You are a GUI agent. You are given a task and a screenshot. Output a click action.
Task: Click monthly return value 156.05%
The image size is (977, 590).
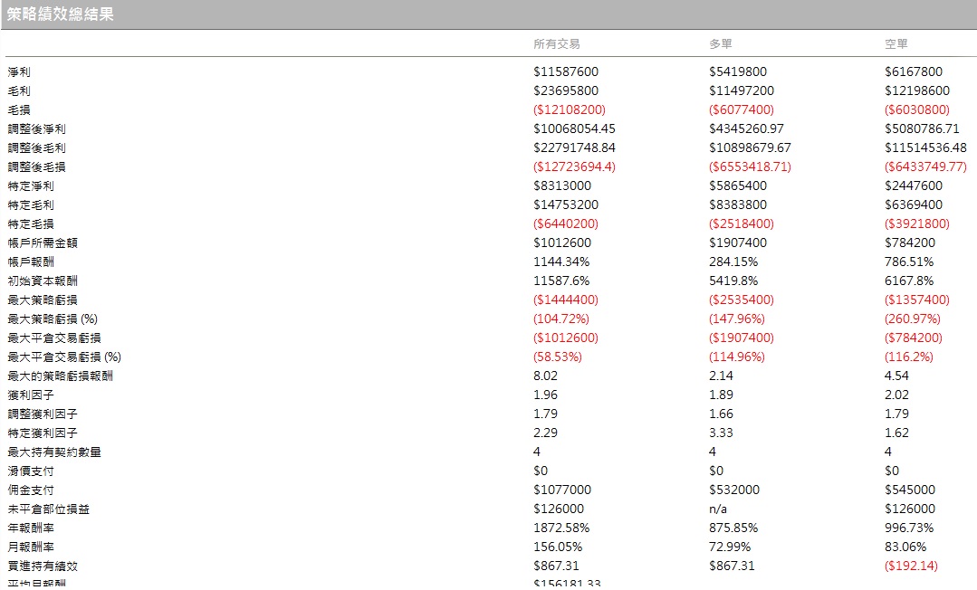pos(558,547)
